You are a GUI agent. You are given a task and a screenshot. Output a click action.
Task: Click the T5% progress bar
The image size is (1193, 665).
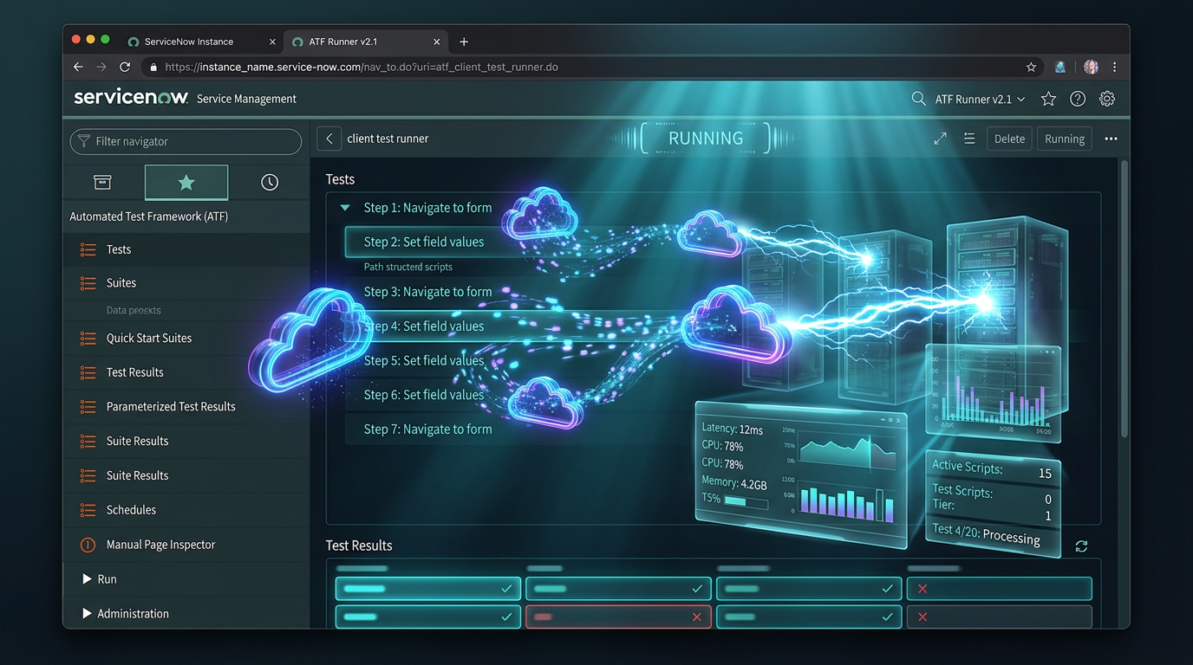(746, 500)
